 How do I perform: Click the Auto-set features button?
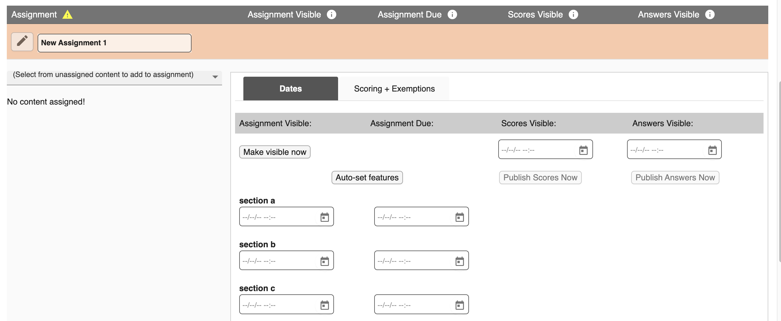click(x=367, y=177)
